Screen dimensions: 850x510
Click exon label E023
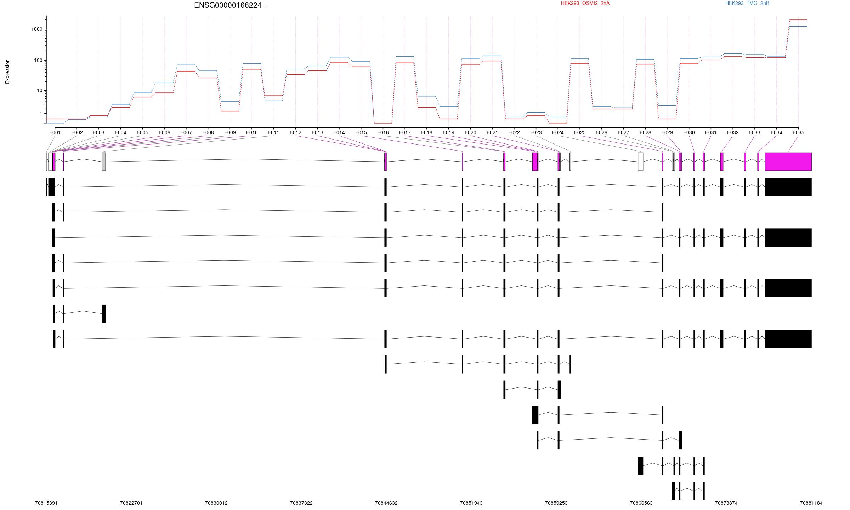[x=536, y=132]
